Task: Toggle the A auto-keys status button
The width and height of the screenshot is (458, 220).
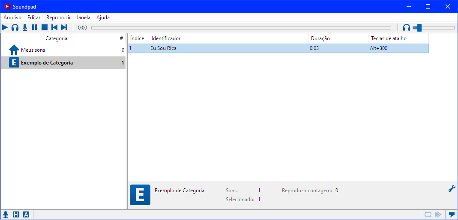Action: (x=26, y=214)
